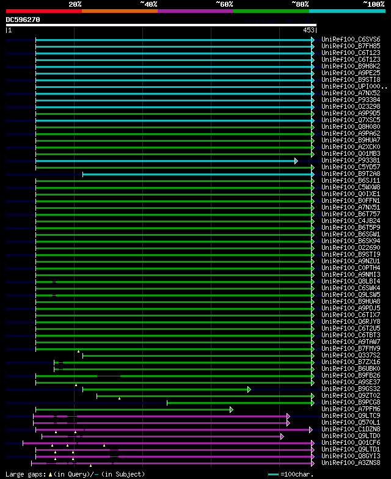Click the UniRef100_A3ZNS8 label
The width and height of the screenshot is (391, 479).
(x=351, y=463)
